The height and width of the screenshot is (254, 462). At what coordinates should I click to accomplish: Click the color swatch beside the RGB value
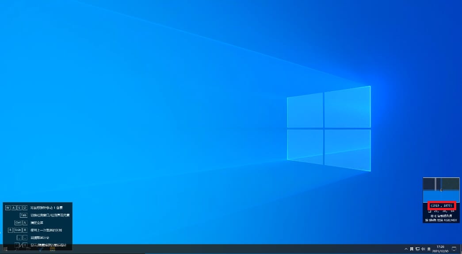[430, 211]
